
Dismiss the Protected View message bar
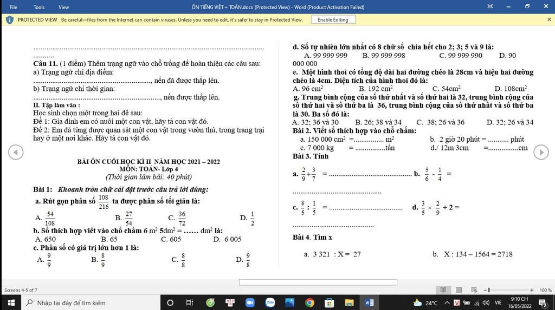click(549, 20)
